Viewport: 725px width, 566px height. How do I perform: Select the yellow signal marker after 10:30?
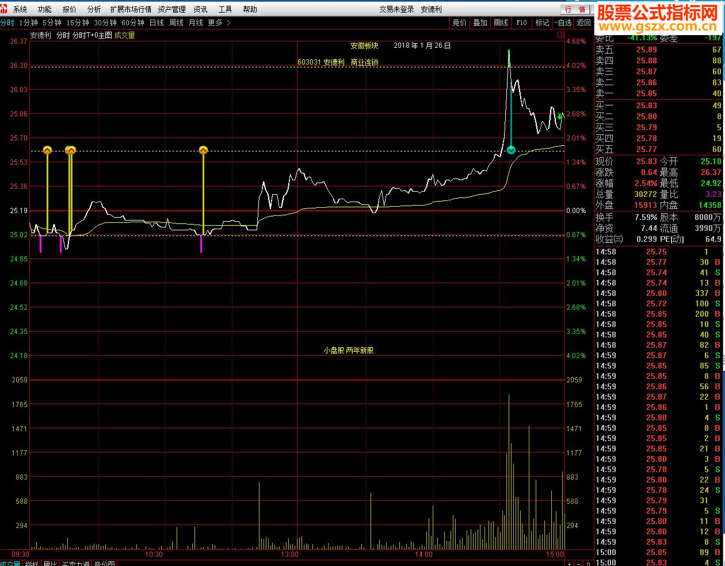pyautogui.click(x=203, y=150)
